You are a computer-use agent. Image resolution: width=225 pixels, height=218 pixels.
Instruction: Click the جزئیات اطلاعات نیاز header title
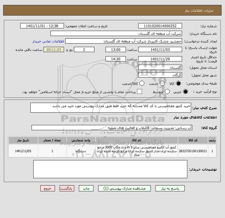coord(199,11)
